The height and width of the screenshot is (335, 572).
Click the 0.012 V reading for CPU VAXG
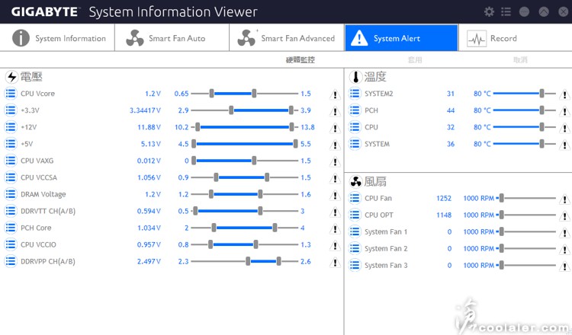pyautogui.click(x=149, y=161)
